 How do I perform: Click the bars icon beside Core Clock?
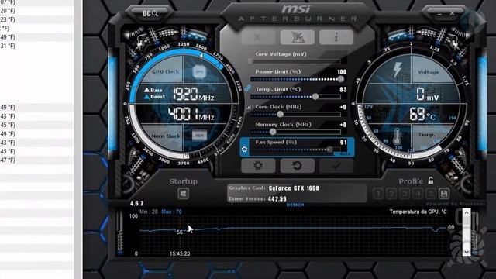click(x=249, y=108)
